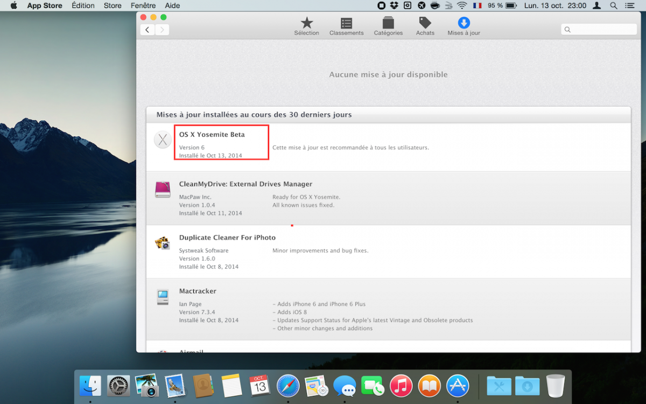This screenshot has width=646, height=404.
Task: Open the Trash in the Dock
Action: pyautogui.click(x=556, y=386)
